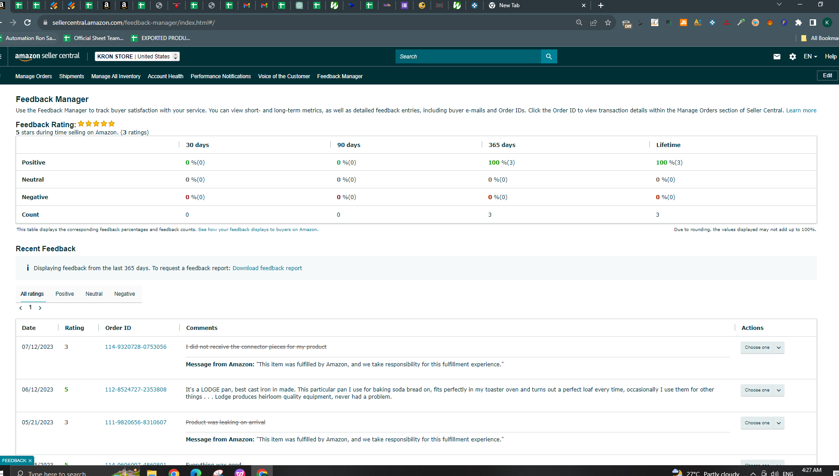Go to Account Health menu item
This screenshot has height=476, width=839.
tap(165, 76)
